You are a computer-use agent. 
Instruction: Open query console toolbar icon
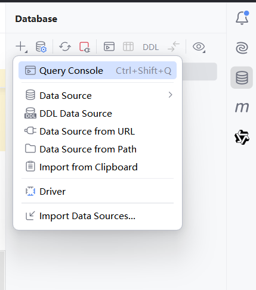click(109, 46)
